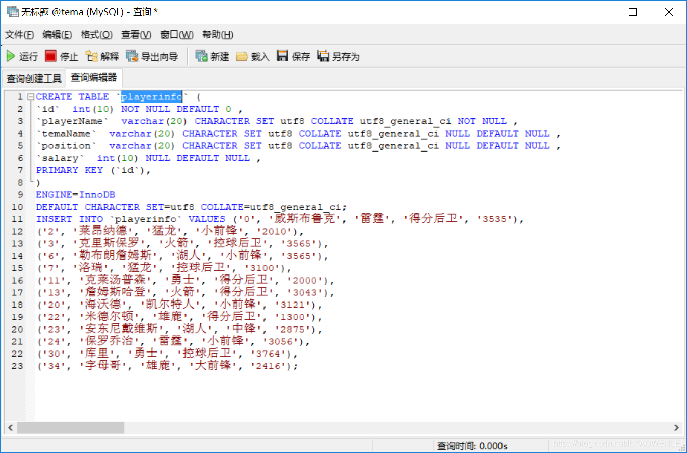This screenshot has width=687, height=453.
Task: Load a query file (载入)
Action: point(253,56)
